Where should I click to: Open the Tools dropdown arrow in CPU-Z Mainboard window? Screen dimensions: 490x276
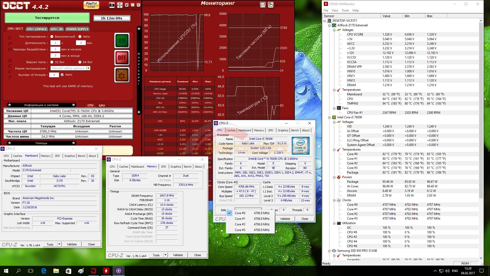coord(59,244)
